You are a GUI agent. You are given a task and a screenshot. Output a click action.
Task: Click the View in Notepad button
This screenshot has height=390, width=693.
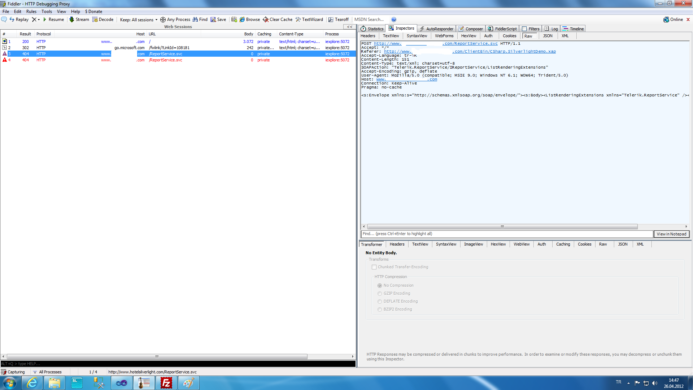[x=671, y=234]
